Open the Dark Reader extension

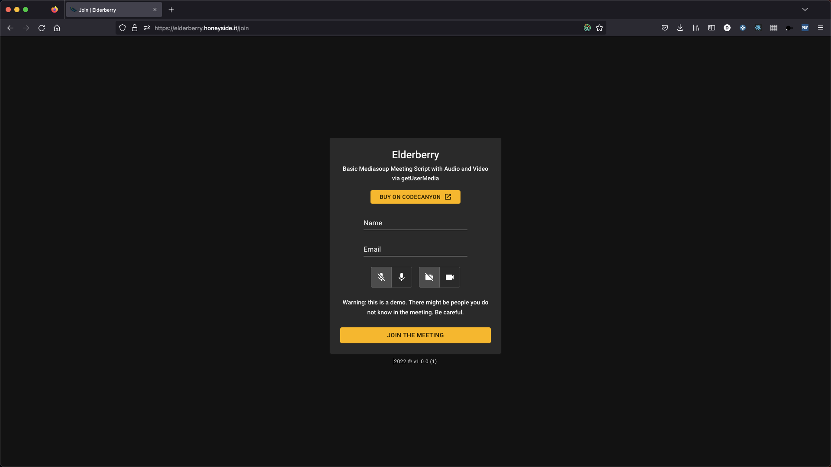click(x=727, y=28)
